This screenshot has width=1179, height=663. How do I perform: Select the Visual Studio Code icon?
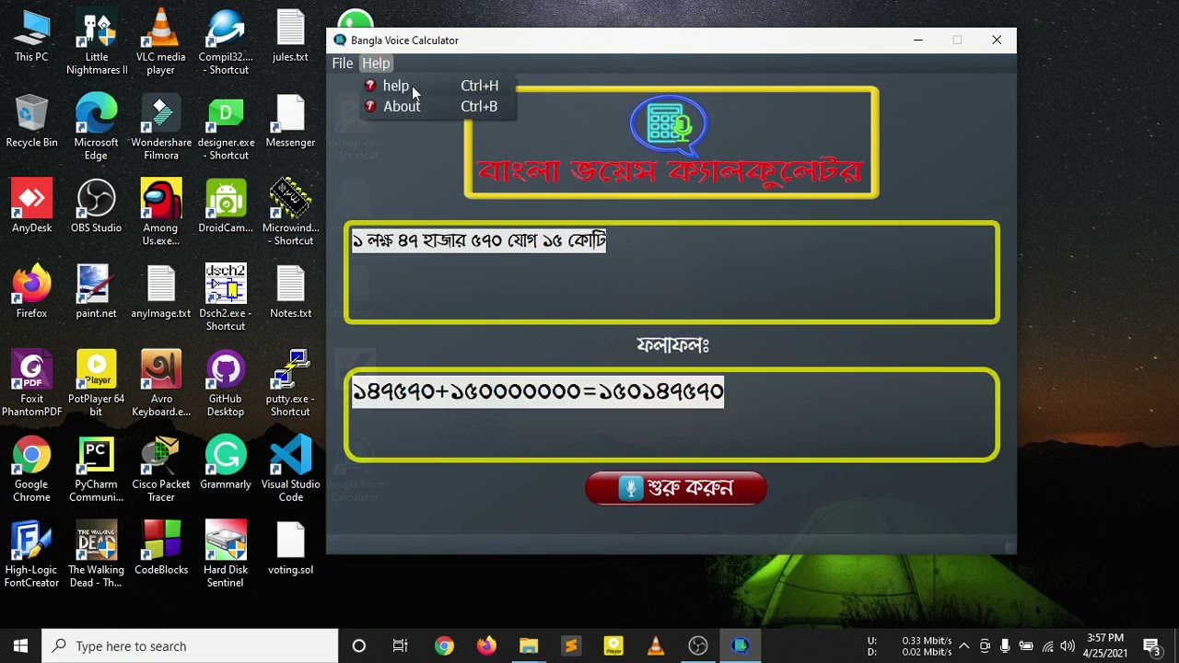click(x=290, y=471)
